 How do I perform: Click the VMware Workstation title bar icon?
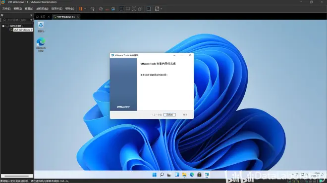click(3, 2)
